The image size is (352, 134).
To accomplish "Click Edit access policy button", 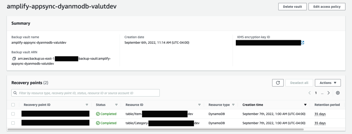I will [327, 7].
